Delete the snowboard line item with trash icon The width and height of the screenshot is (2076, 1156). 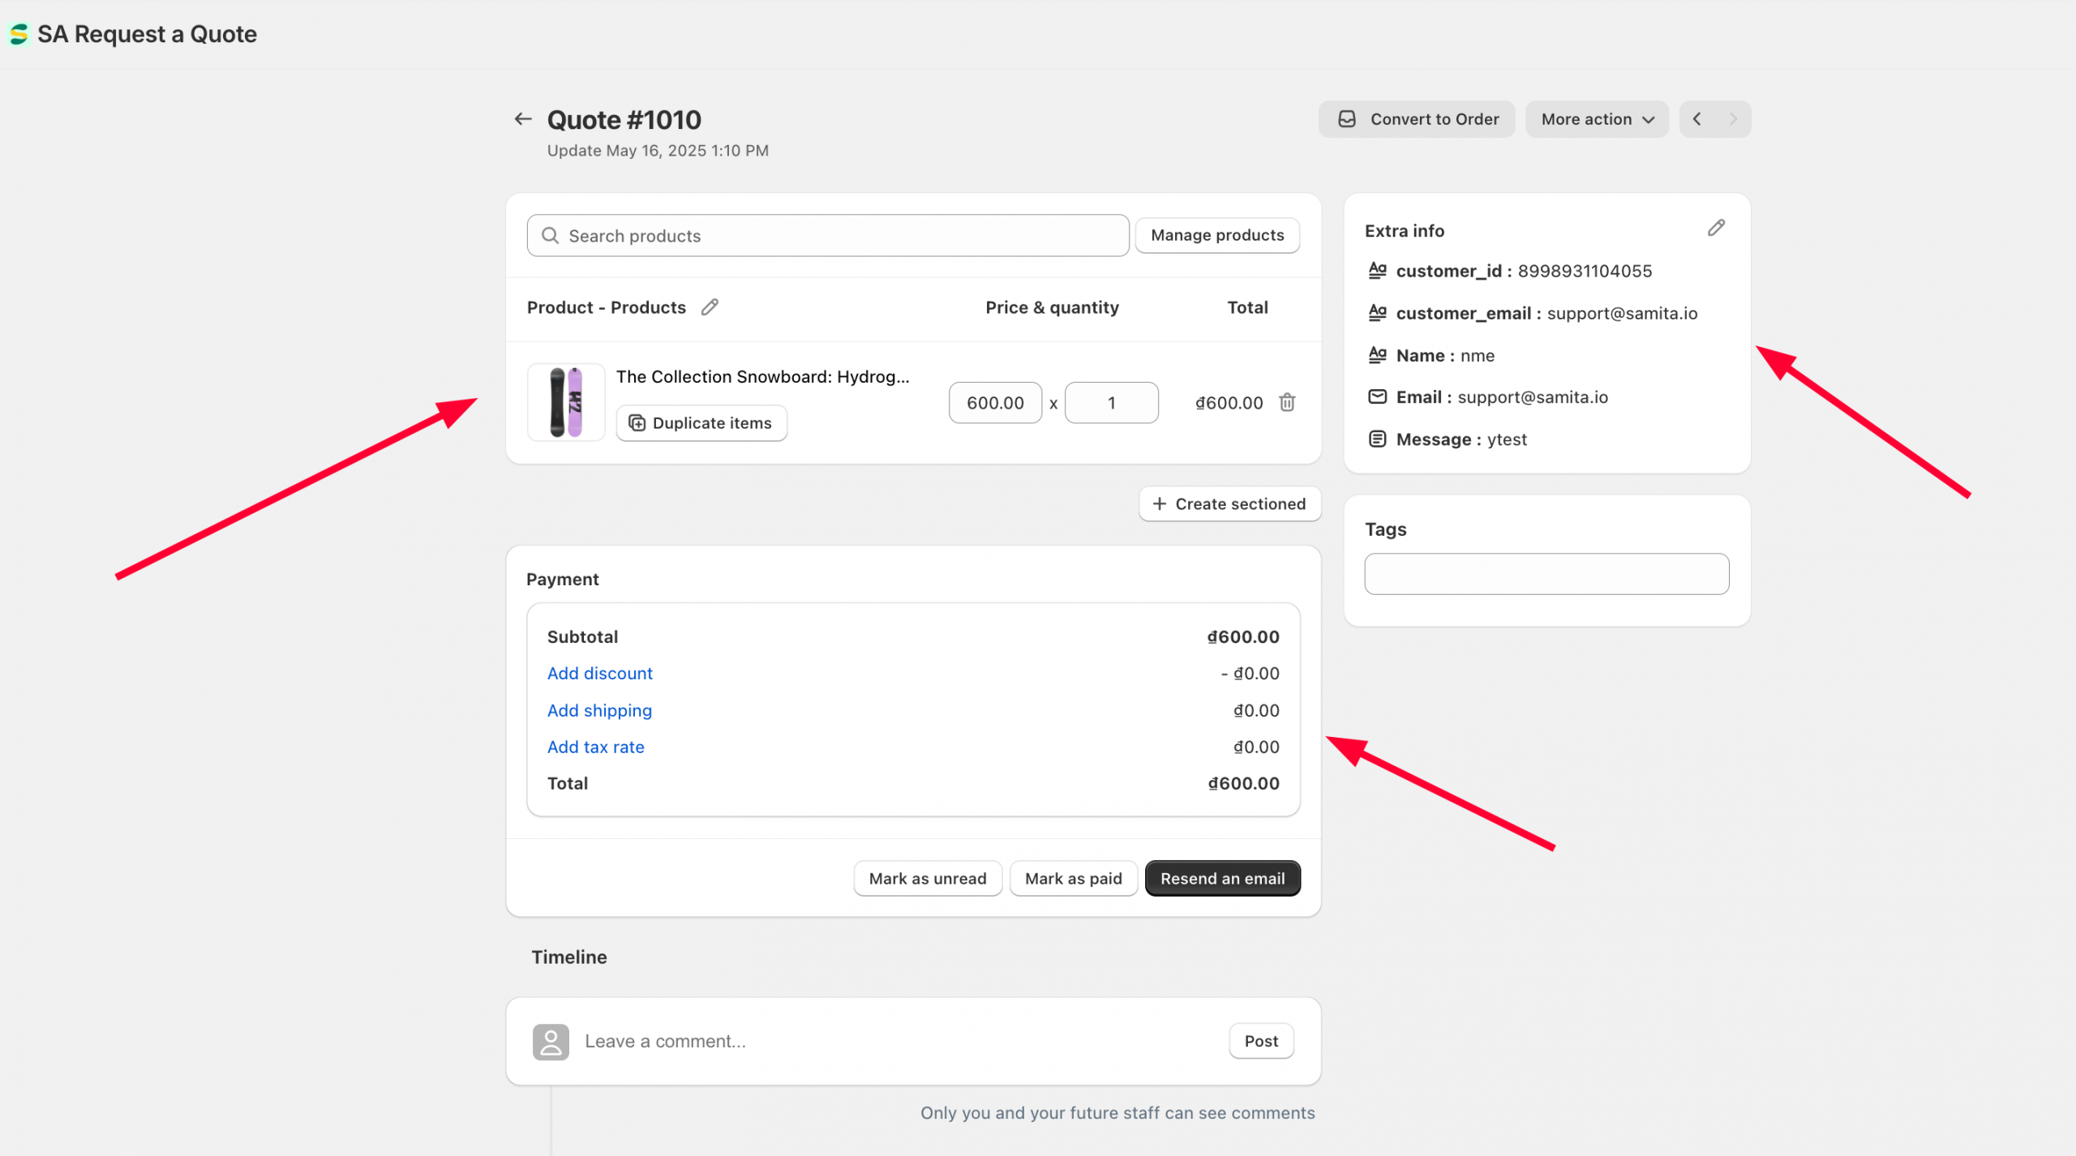[1287, 402]
